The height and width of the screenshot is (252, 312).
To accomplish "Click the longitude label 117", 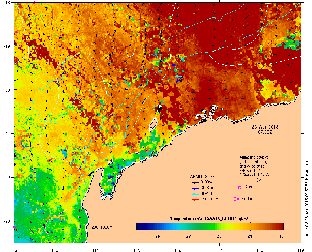I will [219, 250].
